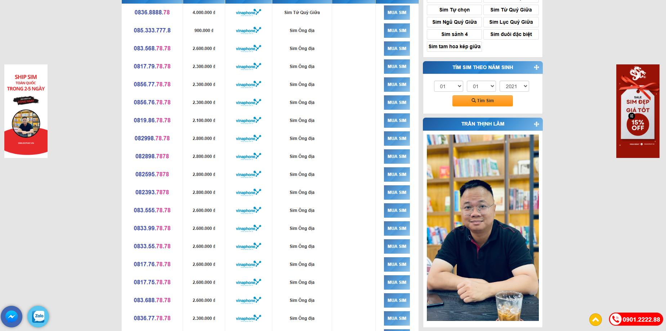Click MUA SIM for 0817.75.78.78
This screenshot has height=331, width=666.
click(397, 282)
